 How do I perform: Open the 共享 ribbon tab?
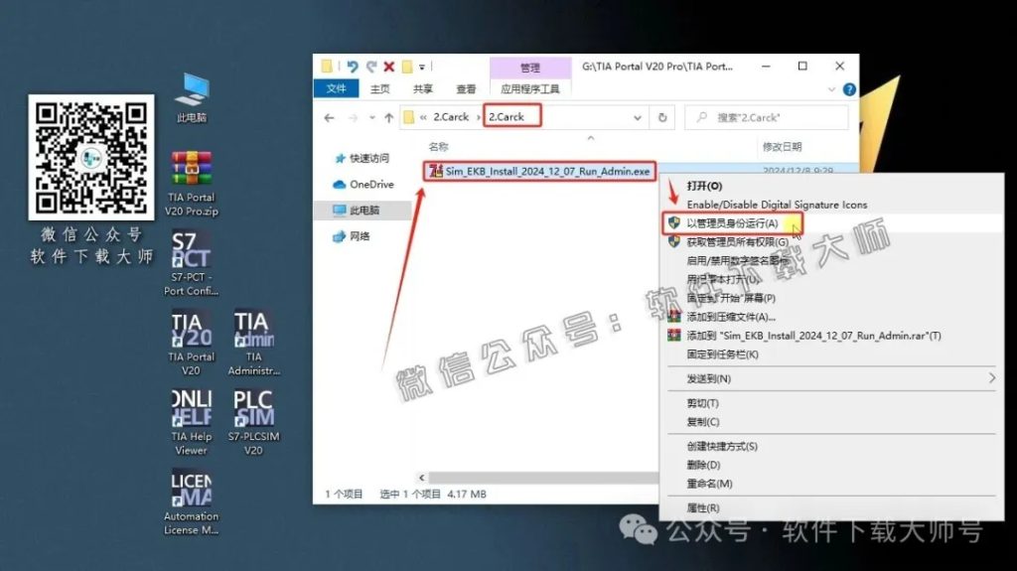click(423, 89)
